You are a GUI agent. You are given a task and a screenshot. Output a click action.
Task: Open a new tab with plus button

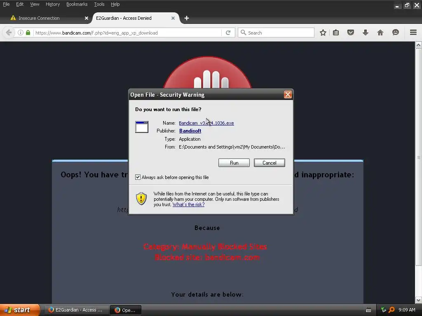coord(187,18)
